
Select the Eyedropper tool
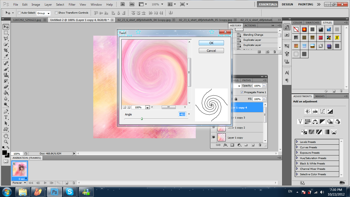[x=6, y=56]
